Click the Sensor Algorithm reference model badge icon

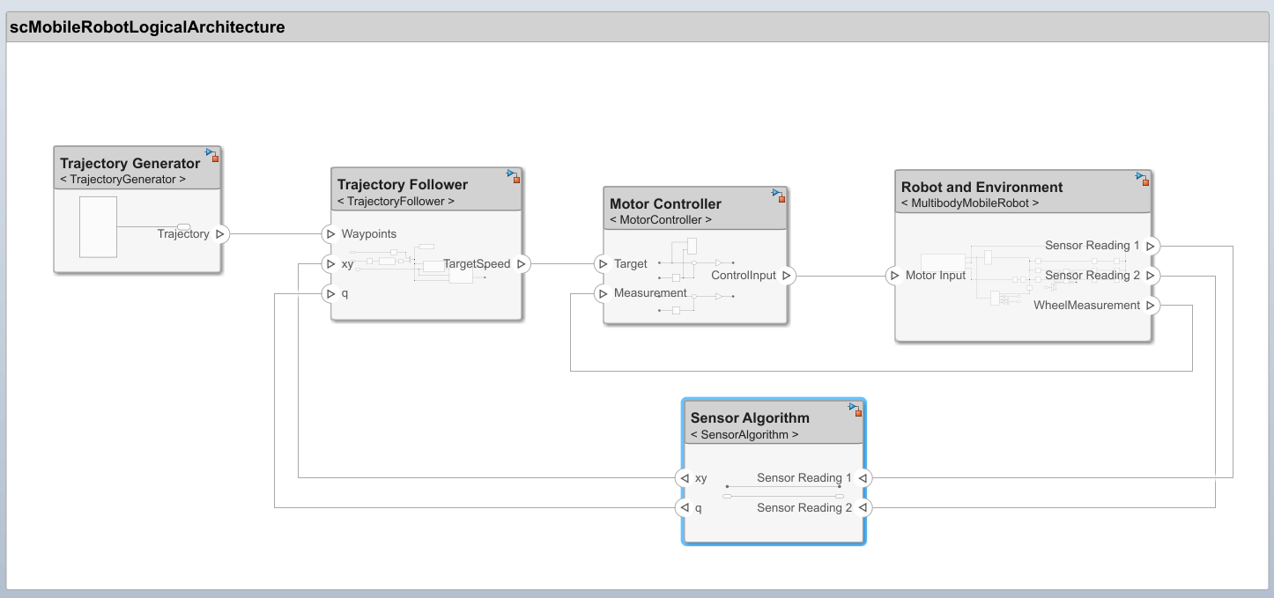(855, 410)
